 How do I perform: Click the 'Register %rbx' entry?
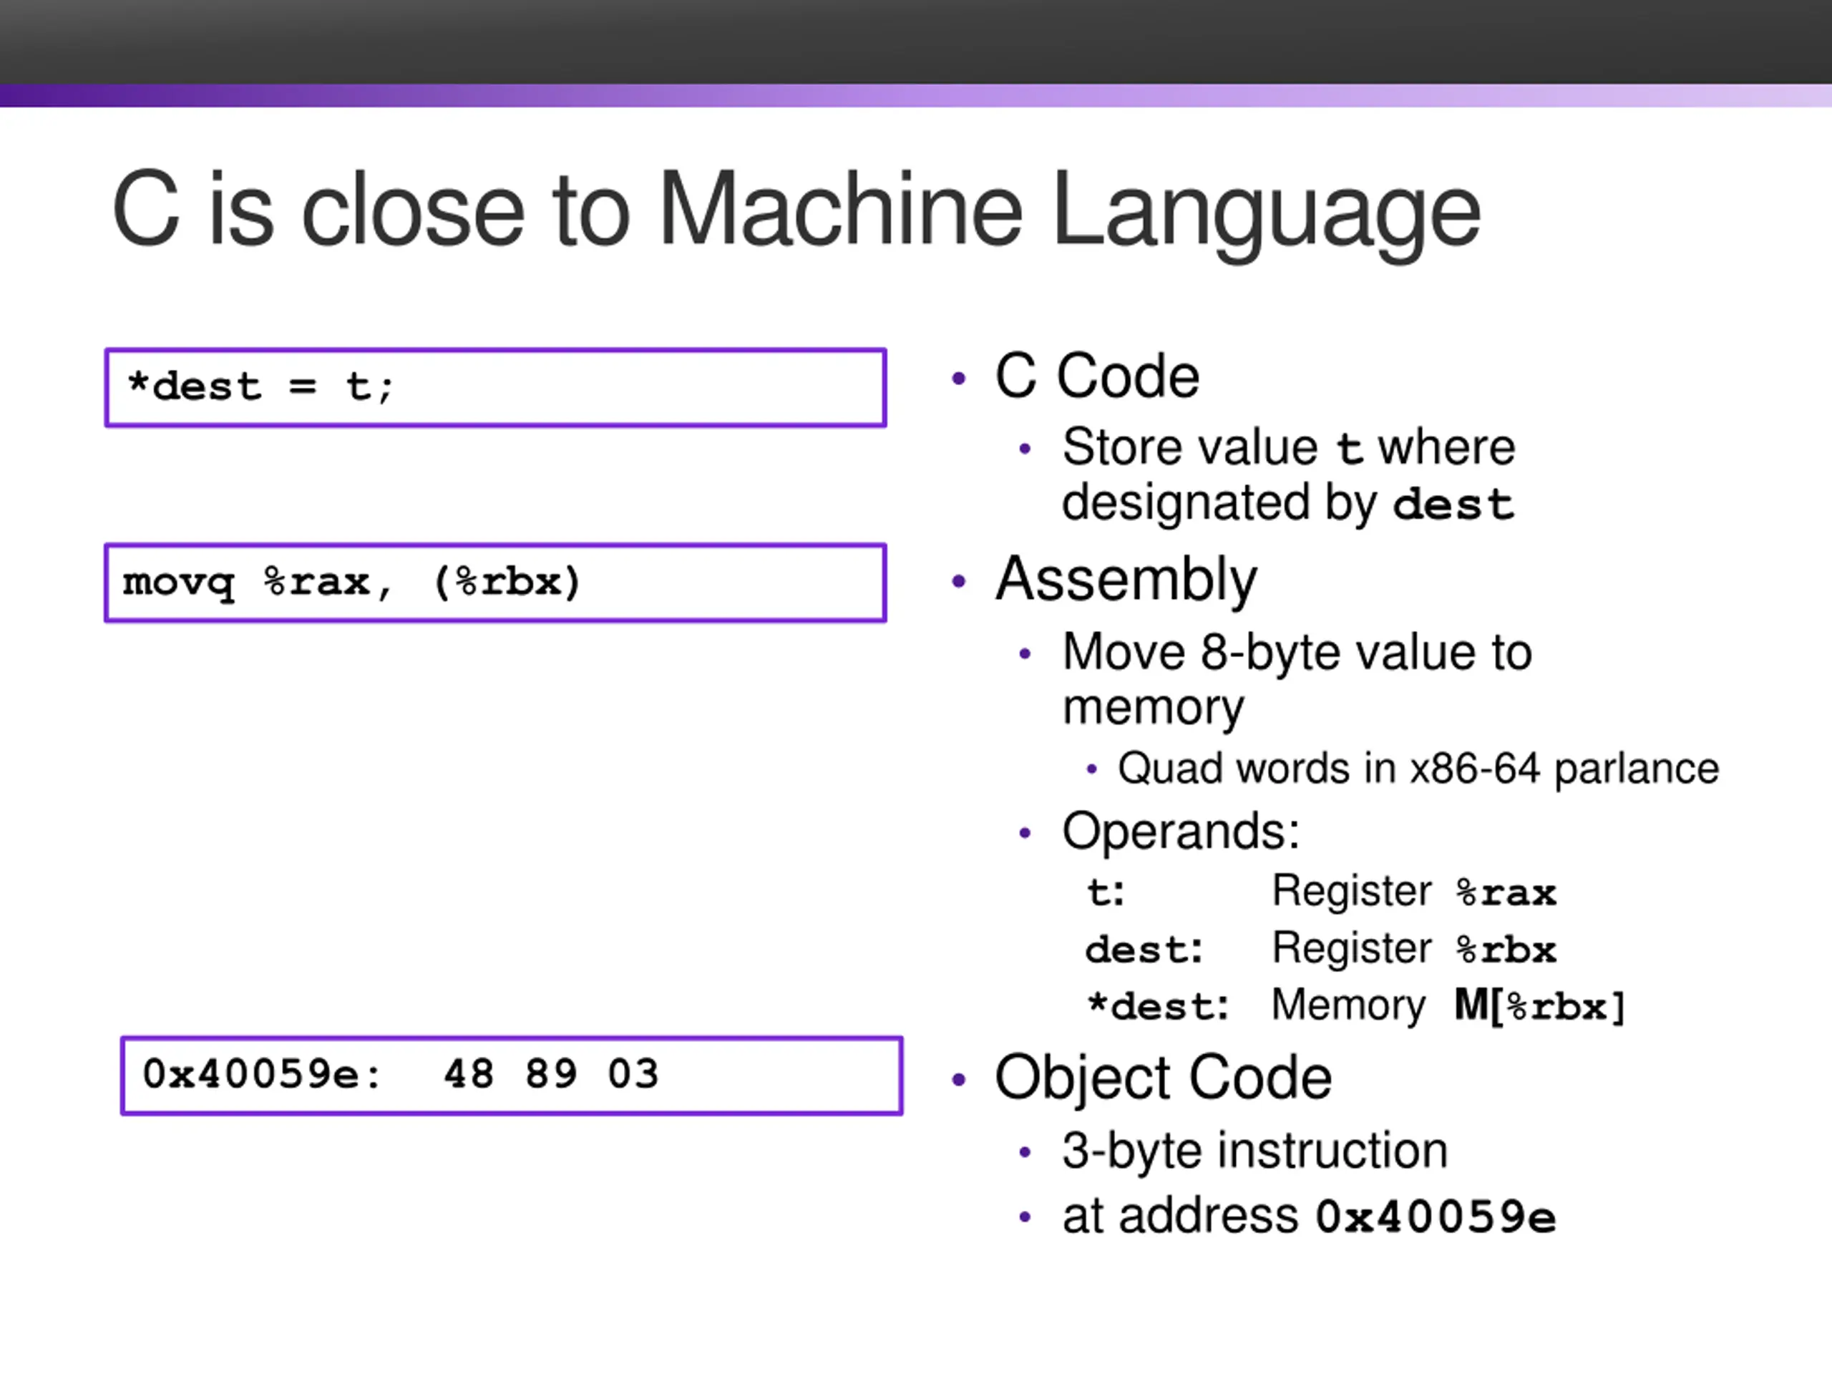tap(1414, 949)
